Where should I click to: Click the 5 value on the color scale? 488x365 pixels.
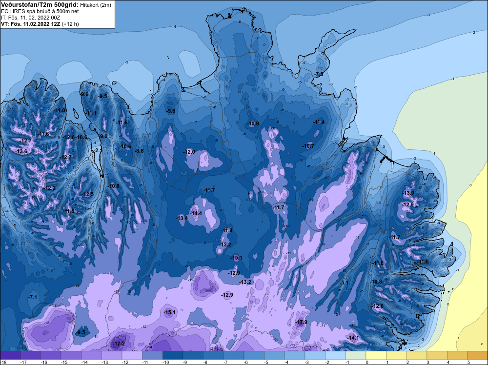pyautogui.click(x=468, y=362)
